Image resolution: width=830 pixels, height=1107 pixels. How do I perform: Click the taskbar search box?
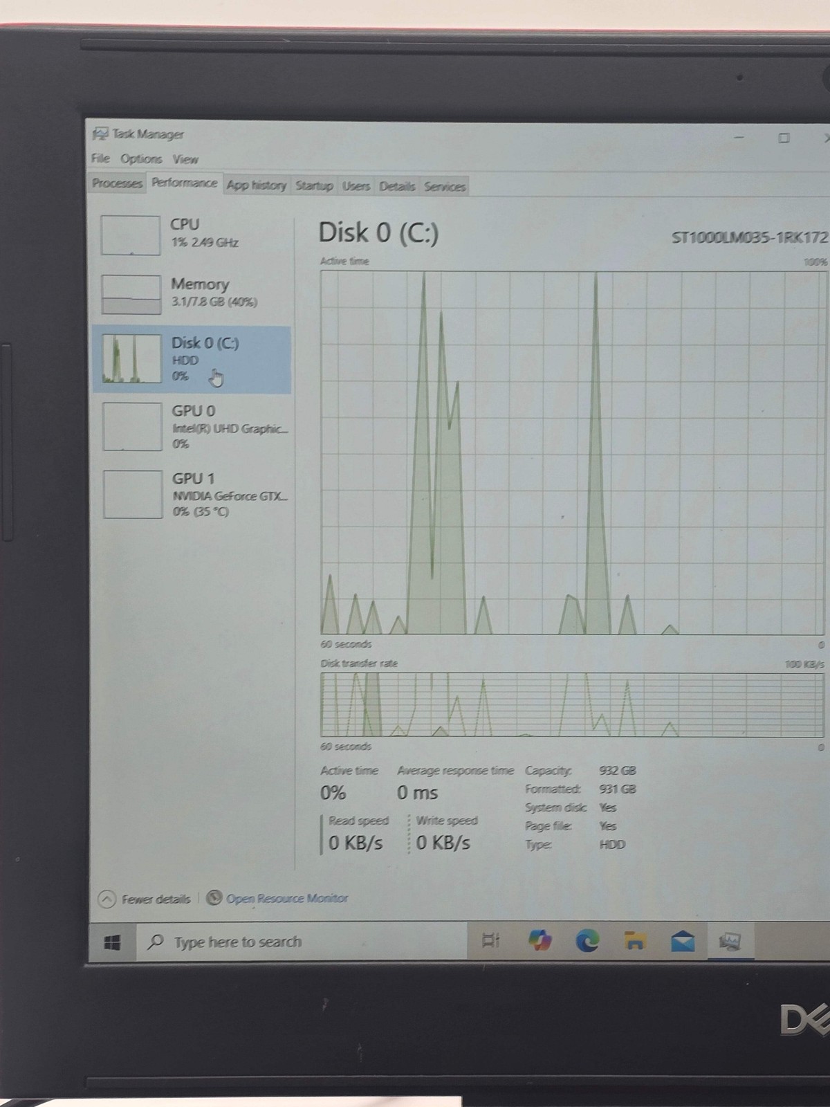(302, 942)
